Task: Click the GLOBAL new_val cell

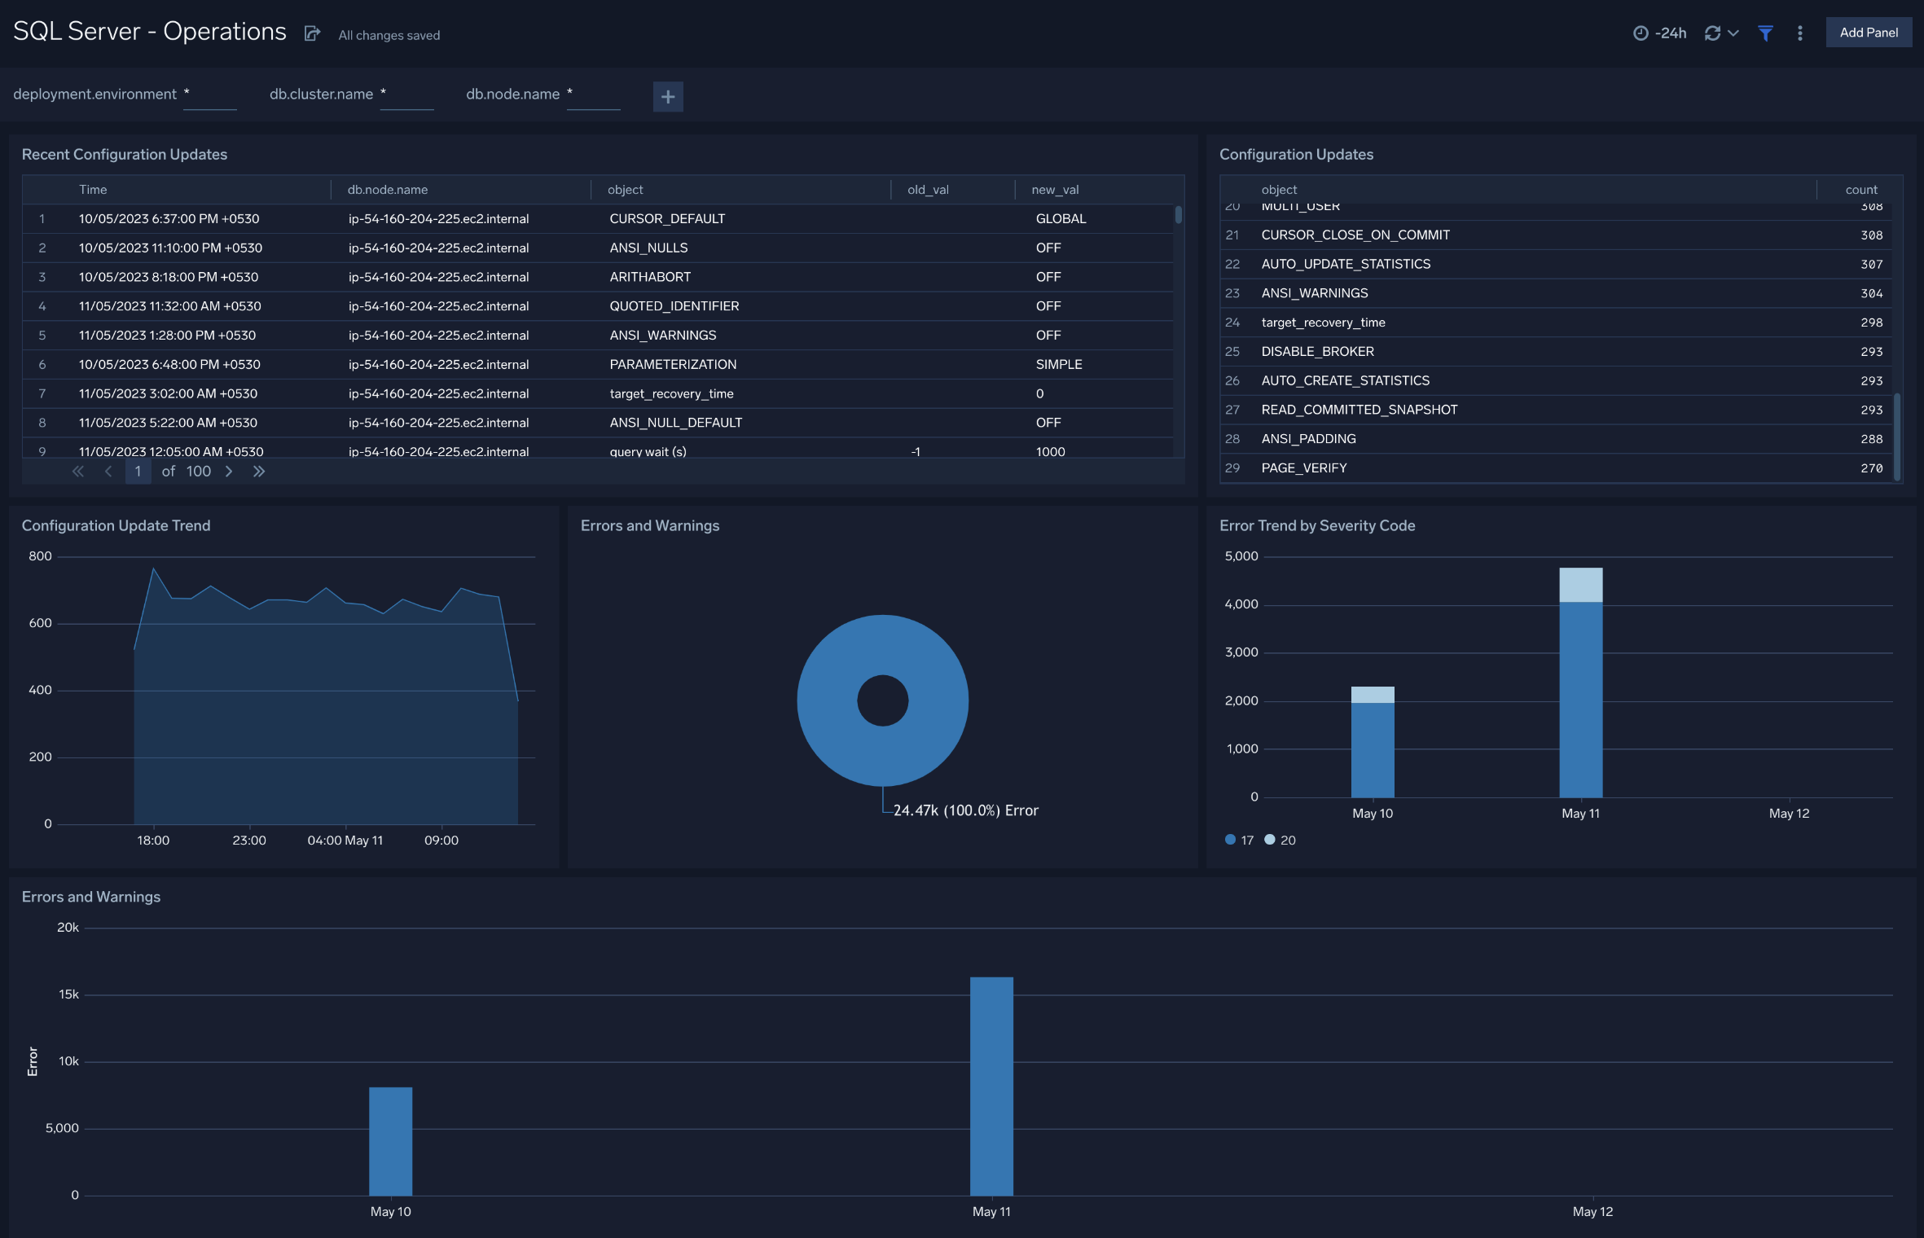Action: tap(1061, 219)
